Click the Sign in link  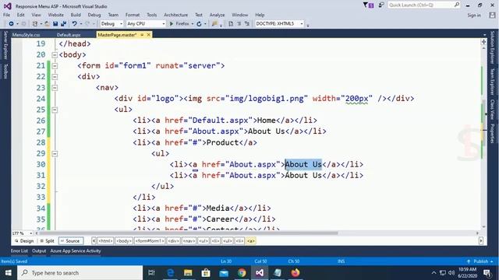click(x=474, y=16)
